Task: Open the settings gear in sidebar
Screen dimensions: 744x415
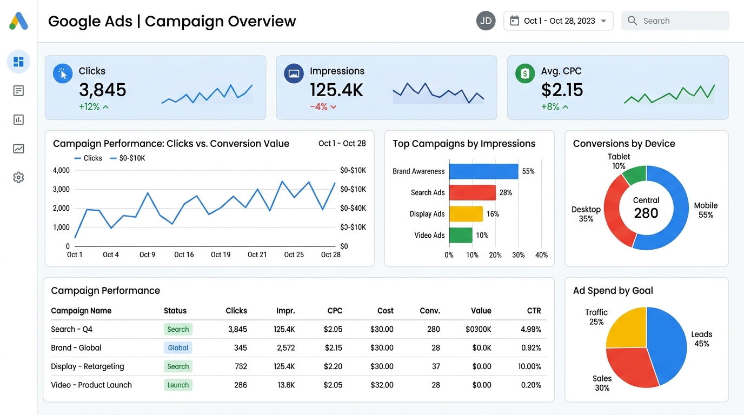Action: [x=18, y=177]
